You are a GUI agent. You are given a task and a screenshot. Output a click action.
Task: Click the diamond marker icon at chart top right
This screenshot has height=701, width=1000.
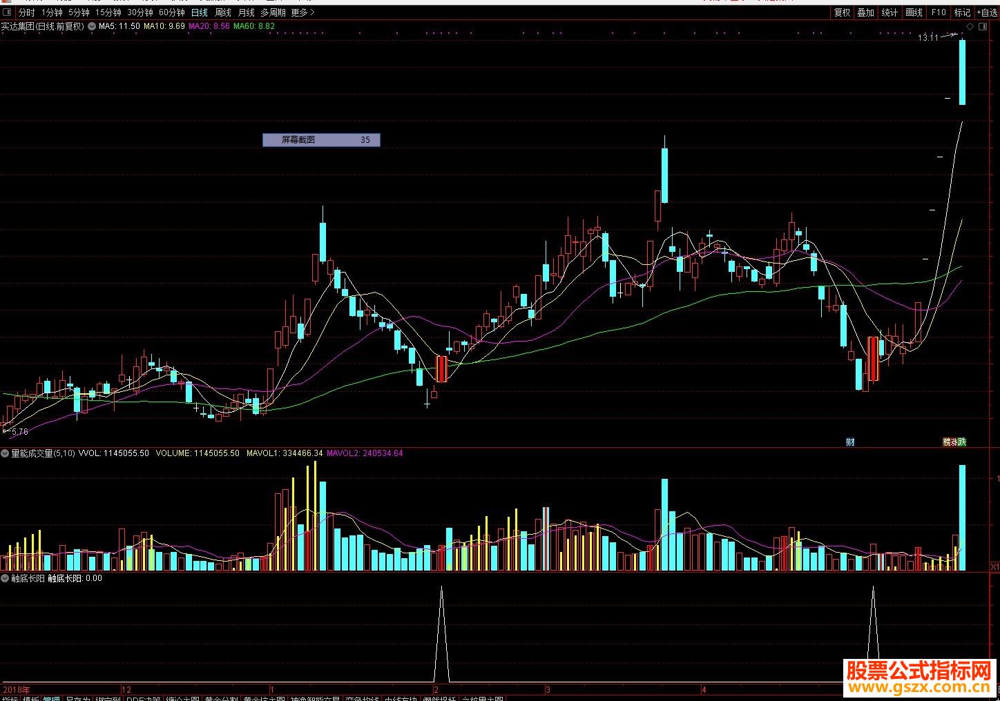pyautogui.click(x=970, y=26)
